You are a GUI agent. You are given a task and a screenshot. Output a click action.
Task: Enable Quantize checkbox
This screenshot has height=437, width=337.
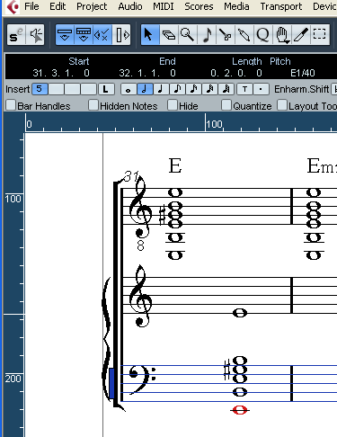pyautogui.click(x=226, y=105)
